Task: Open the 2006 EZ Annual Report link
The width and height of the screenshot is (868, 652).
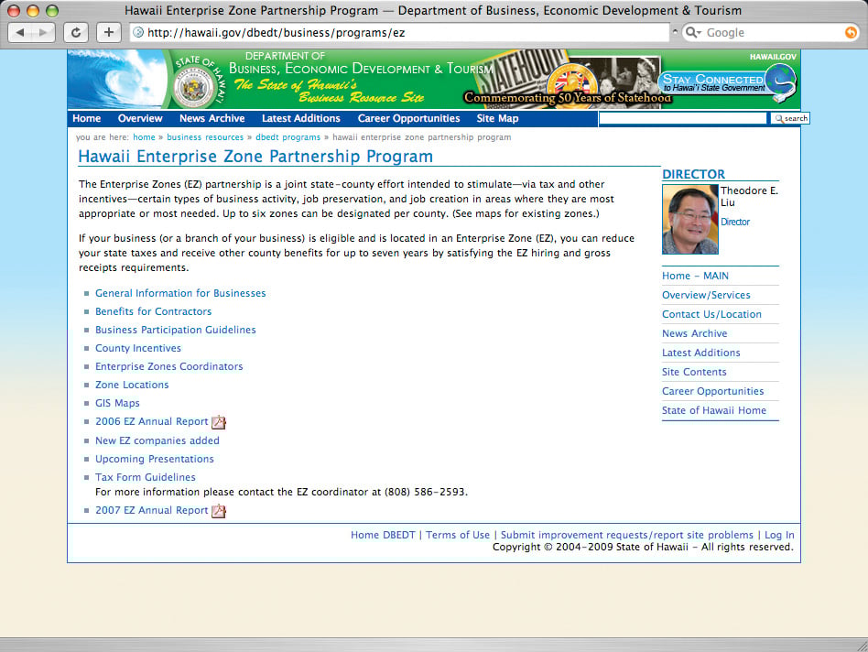Action: [152, 422]
